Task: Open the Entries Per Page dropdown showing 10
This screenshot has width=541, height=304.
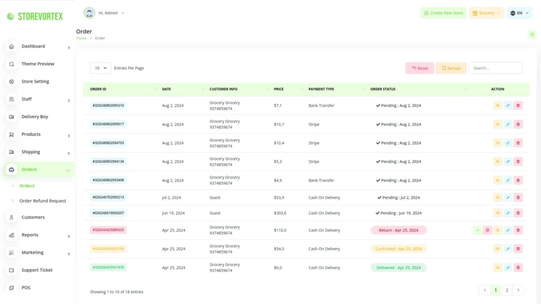Action: coord(100,68)
